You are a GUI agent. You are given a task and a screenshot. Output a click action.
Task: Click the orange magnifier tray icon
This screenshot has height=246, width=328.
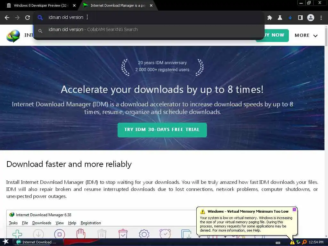pyautogui.click(x=304, y=242)
